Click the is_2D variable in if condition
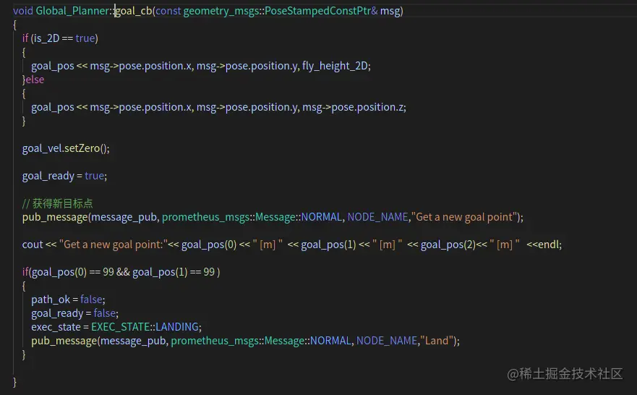Screen dimensions: 637x395 tap(46, 38)
